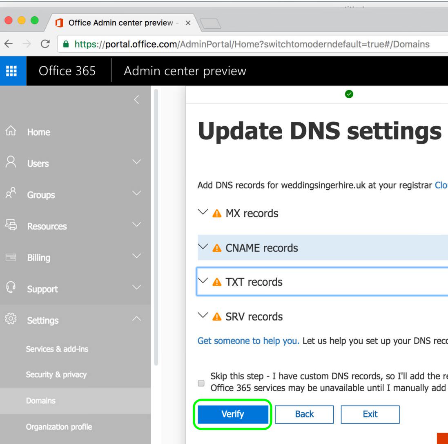
Task: Open the Office 365 app launcher grid
Action: tap(11, 71)
